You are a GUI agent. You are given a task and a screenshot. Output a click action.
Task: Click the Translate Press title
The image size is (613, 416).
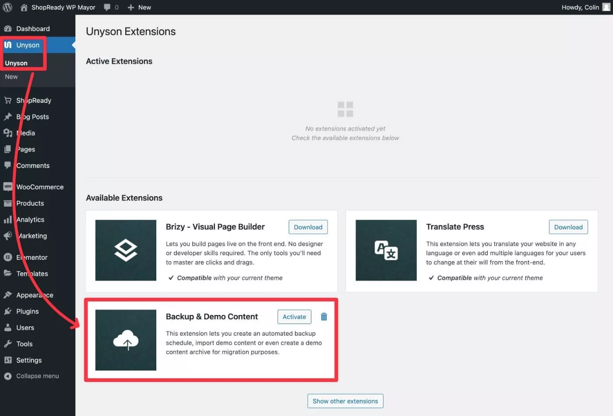pyautogui.click(x=455, y=227)
